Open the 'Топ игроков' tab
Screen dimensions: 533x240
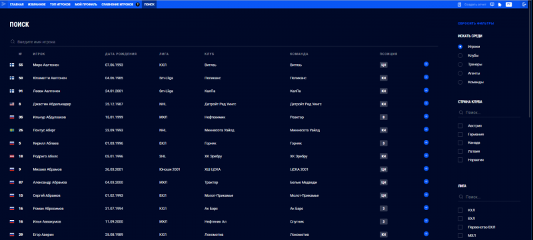point(60,5)
